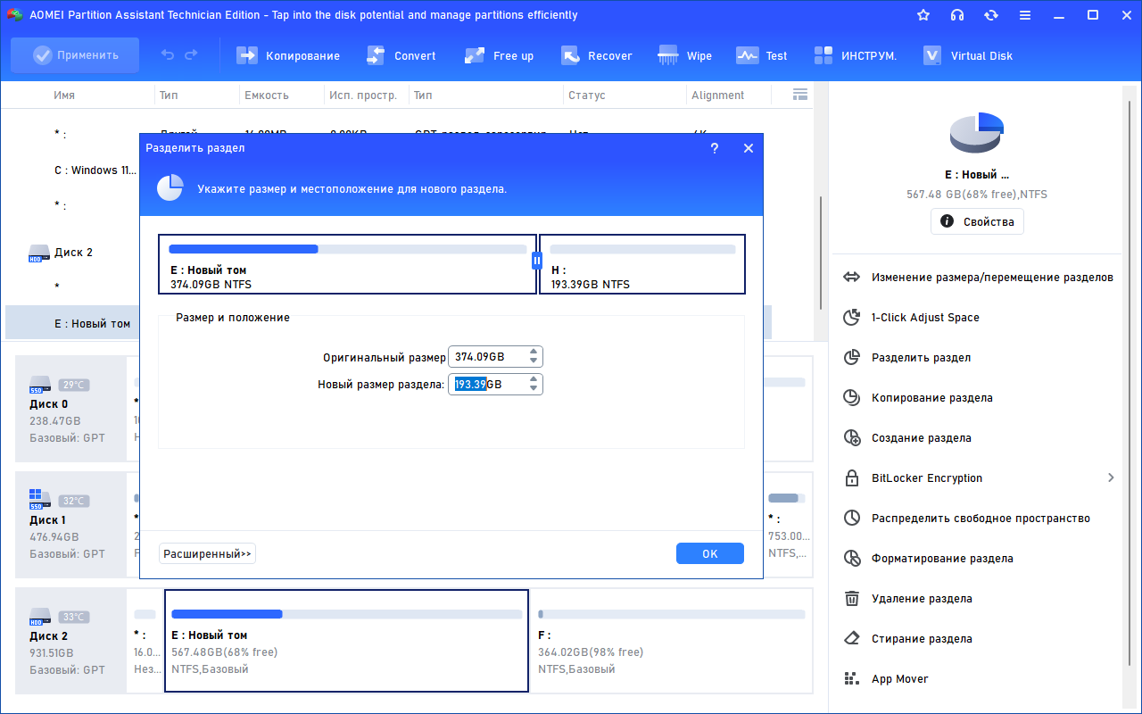Increase the new partition size with up arrow
This screenshot has width=1142, height=714.
534,379
